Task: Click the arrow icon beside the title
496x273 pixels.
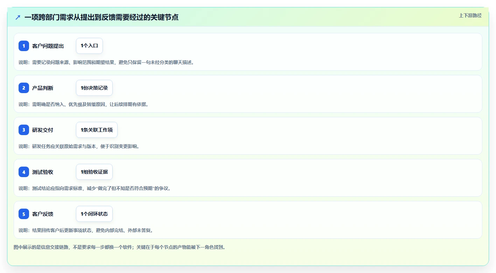Action: click(x=18, y=17)
